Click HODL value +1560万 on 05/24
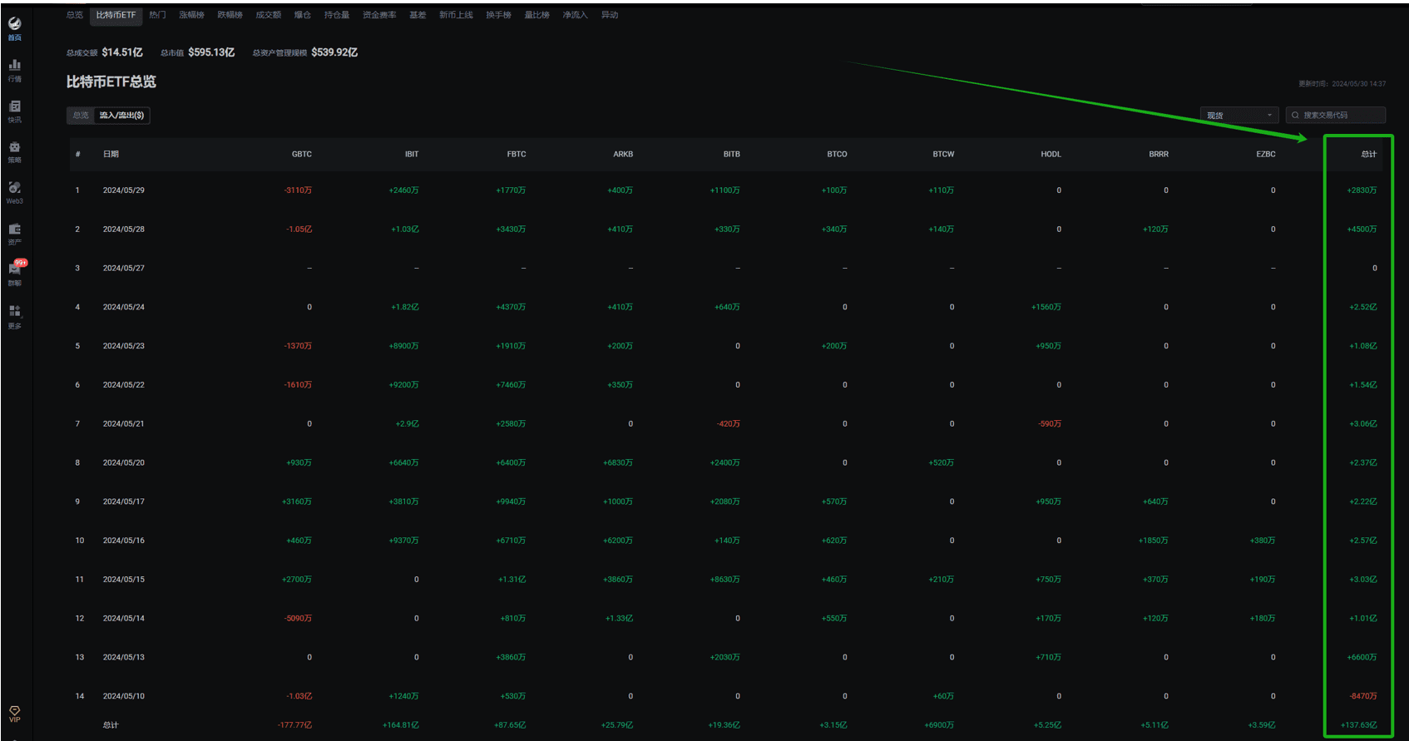The height and width of the screenshot is (741, 1409). (1046, 307)
